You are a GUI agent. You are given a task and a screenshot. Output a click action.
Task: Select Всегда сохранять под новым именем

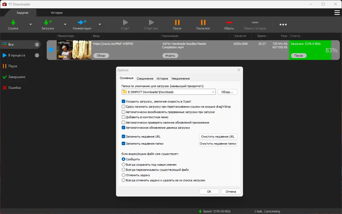pyautogui.click(x=123, y=165)
